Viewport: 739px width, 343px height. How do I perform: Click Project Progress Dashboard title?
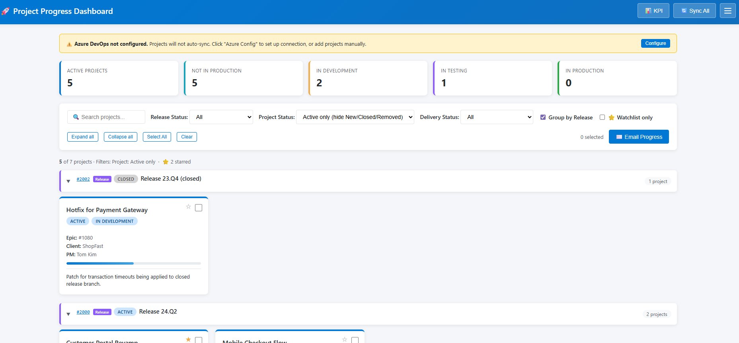[63, 11]
